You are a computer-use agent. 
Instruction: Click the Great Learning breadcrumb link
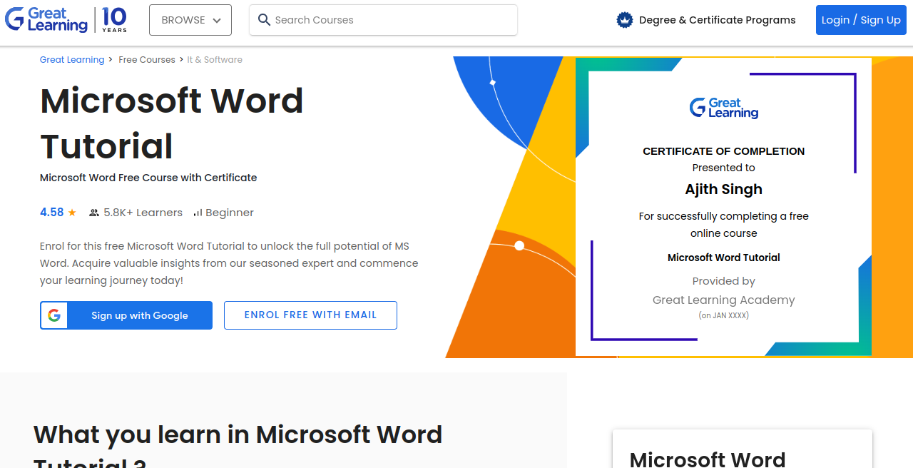coord(72,59)
